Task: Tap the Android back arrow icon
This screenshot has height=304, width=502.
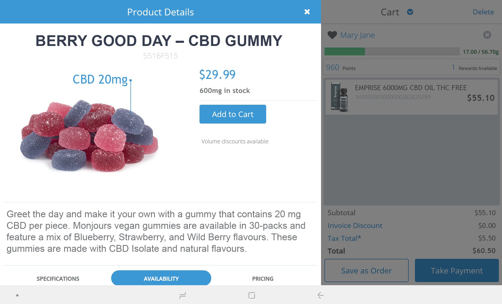Action: [x=321, y=295]
